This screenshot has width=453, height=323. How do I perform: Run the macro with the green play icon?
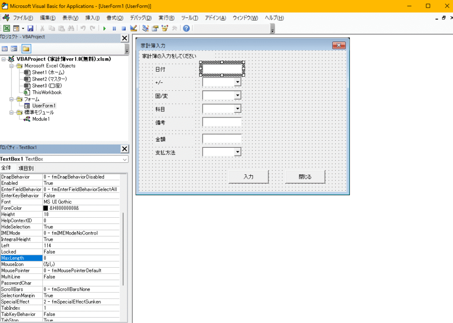[x=104, y=28]
